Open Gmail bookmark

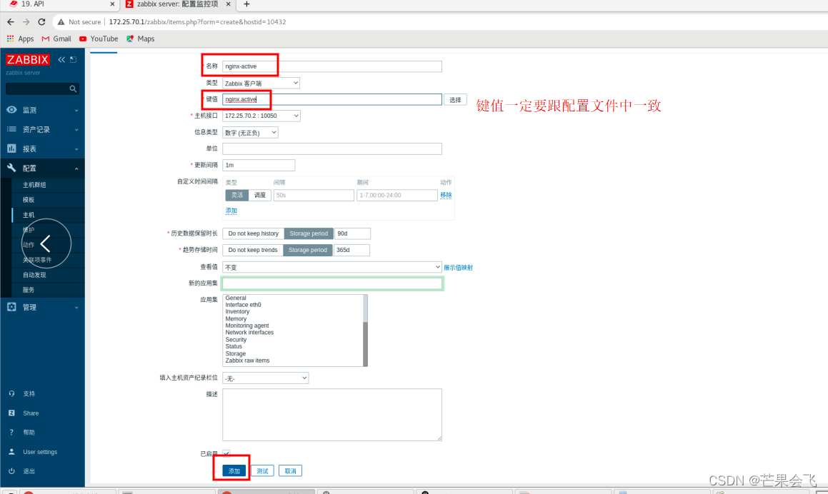point(56,39)
